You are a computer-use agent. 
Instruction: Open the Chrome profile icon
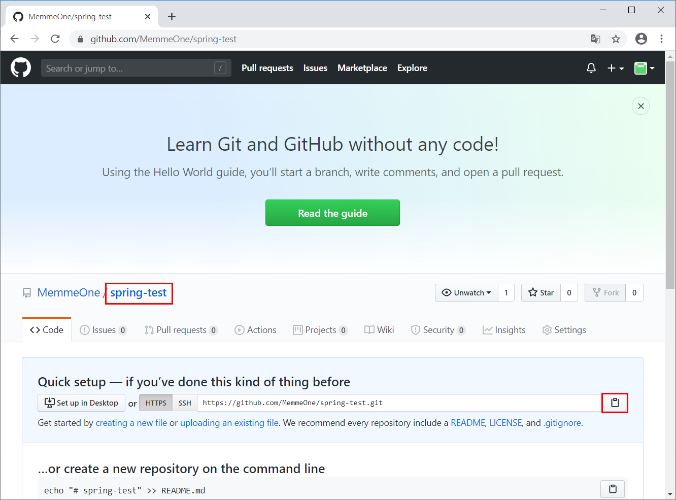point(641,39)
